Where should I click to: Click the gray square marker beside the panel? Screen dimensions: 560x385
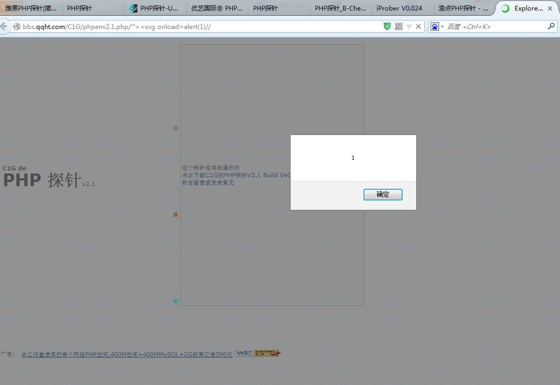(x=176, y=128)
